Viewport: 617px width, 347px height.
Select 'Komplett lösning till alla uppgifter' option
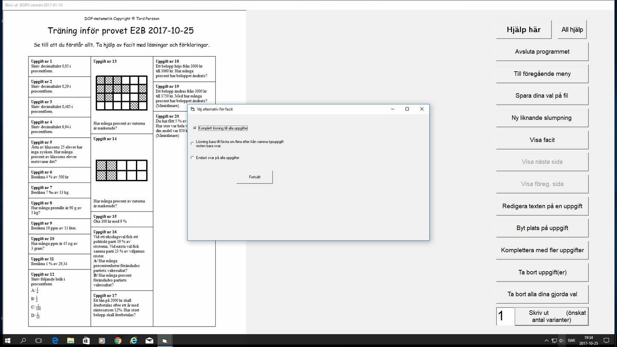tap(195, 128)
